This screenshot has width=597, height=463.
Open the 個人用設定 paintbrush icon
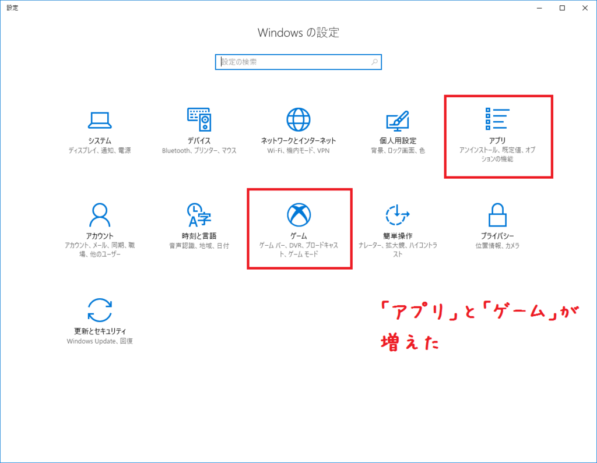pos(398,120)
